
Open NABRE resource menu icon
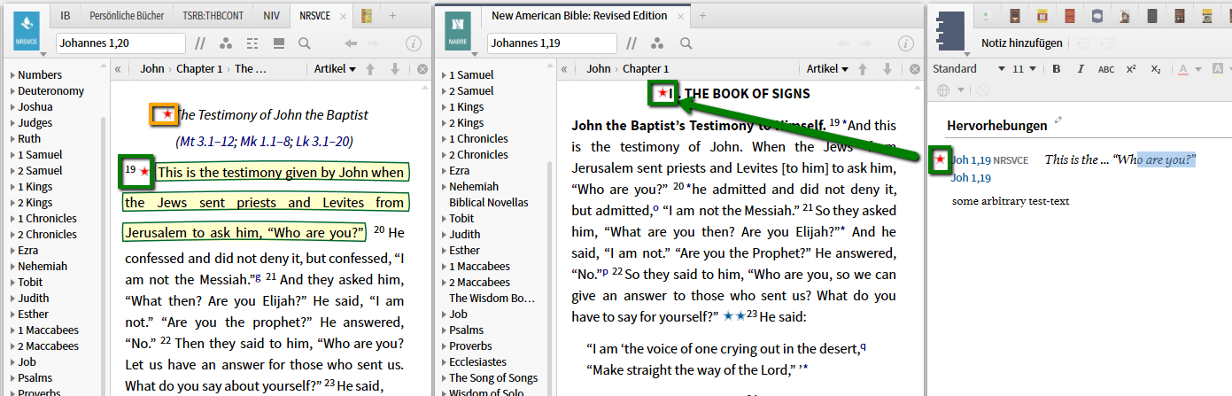[x=460, y=30]
